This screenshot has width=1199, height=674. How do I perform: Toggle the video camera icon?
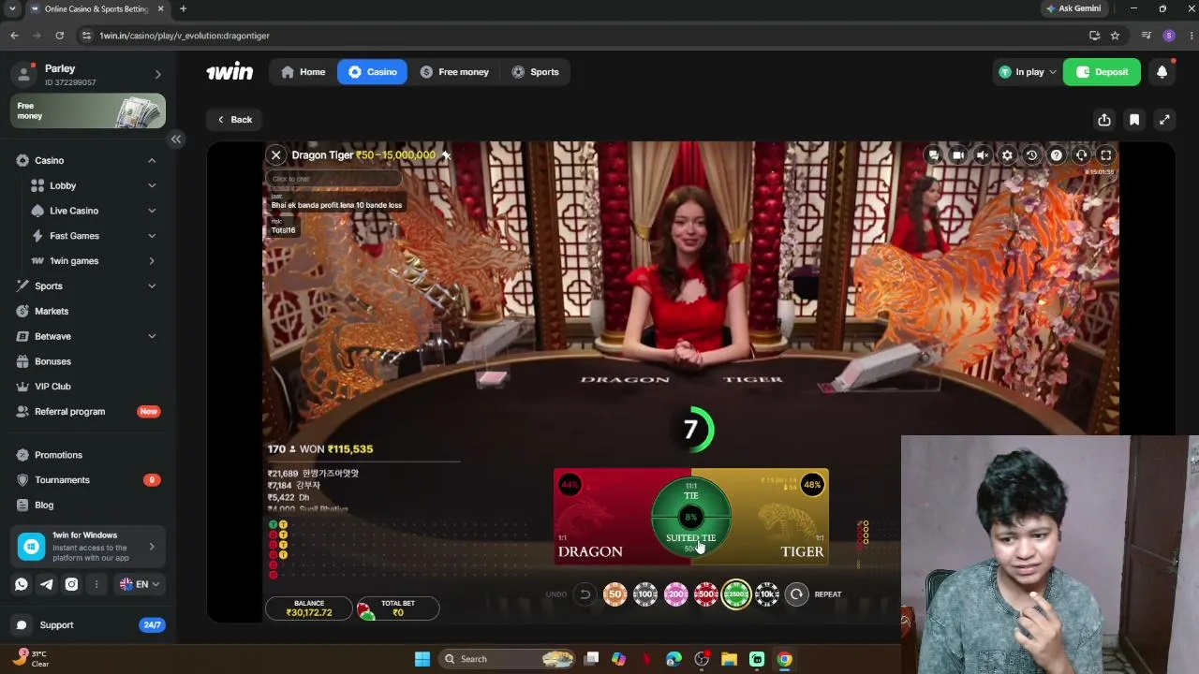click(x=957, y=155)
